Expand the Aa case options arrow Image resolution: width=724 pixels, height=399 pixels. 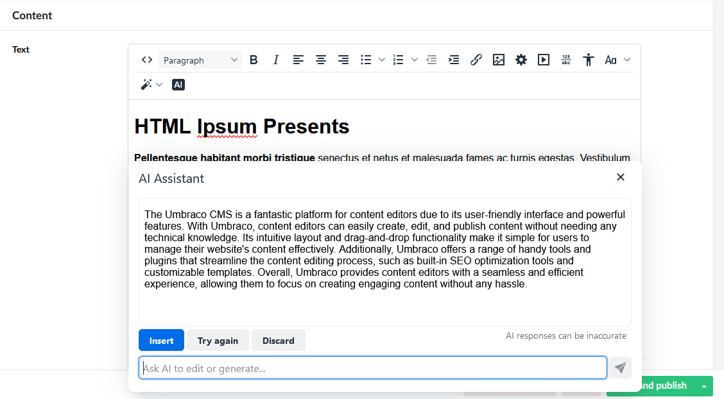click(x=627, y=60)
